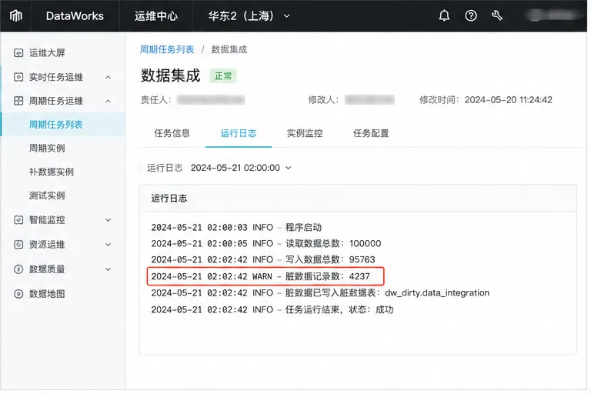Select 补数据实例 in the sidebar
The width and height of the screenshot is (591, 394).
click(x=52, y=172)
